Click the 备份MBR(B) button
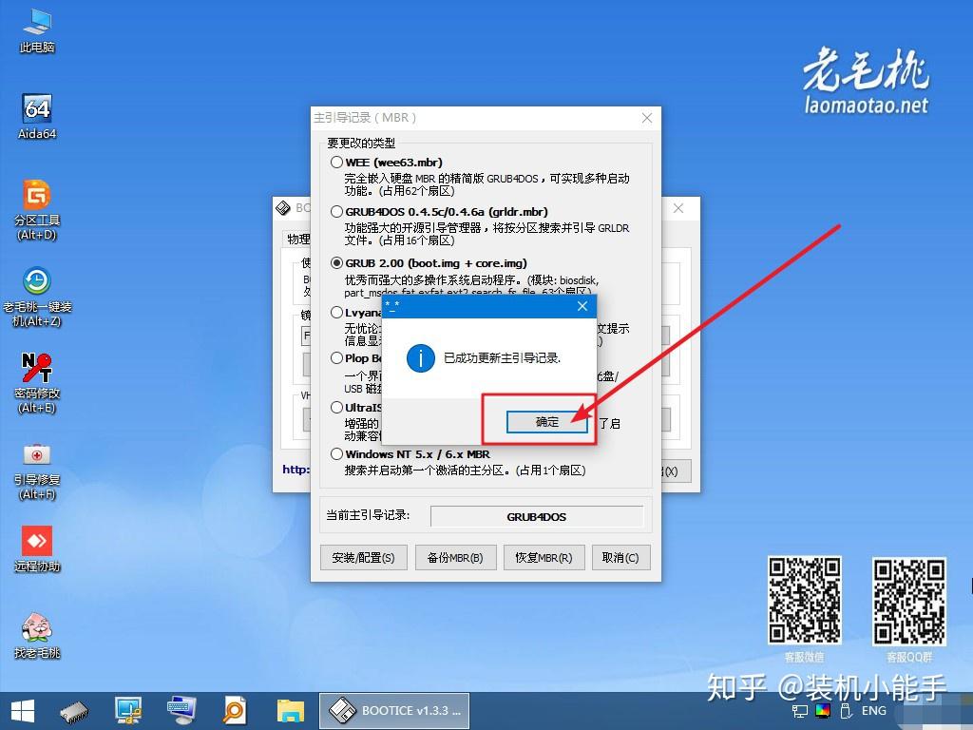Viewport: 973px width, 730px height. (x=455, y=557)
